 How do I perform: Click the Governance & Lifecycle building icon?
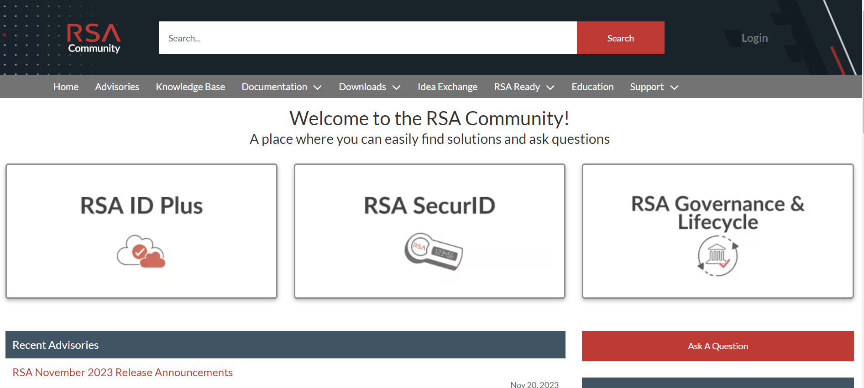[x=717, y=256]
